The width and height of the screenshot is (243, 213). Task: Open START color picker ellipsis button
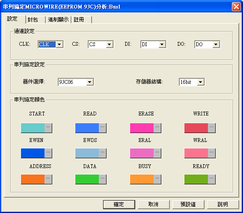tap(48, 128)
